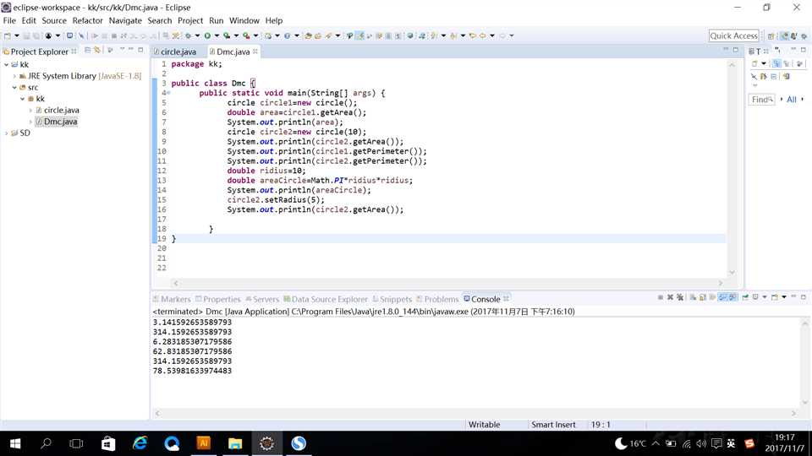Image resolution: width=812 pixels, height=456 pixels.
Task: Toggle Word Wrap in Console toolbar
Action: coord(712,297)
